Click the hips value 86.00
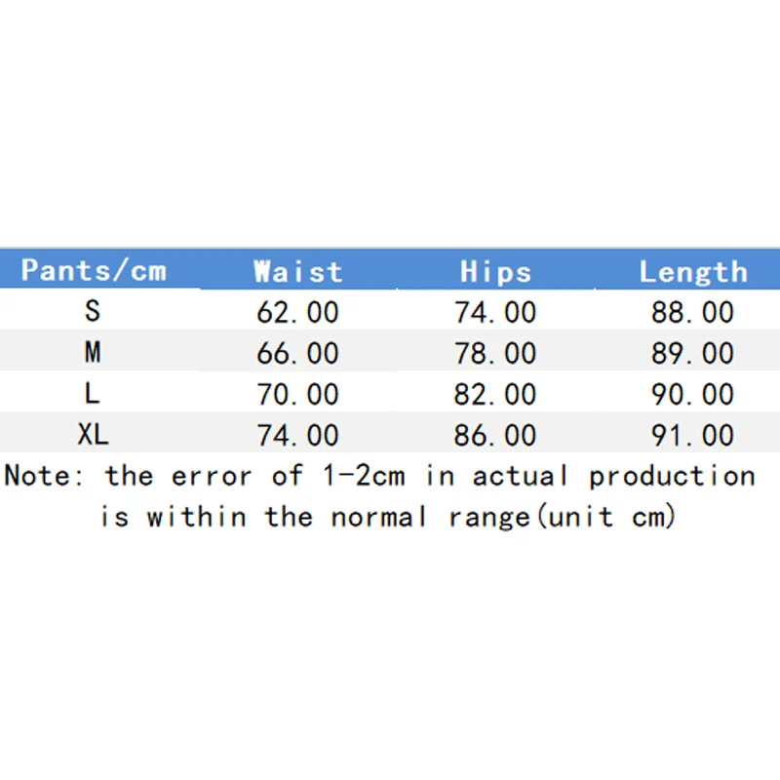 point(495,435)
